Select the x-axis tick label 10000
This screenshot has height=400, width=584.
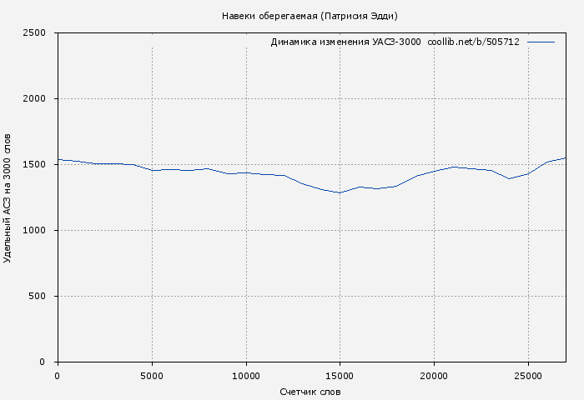pyautogui.click(x=245, y=376)
